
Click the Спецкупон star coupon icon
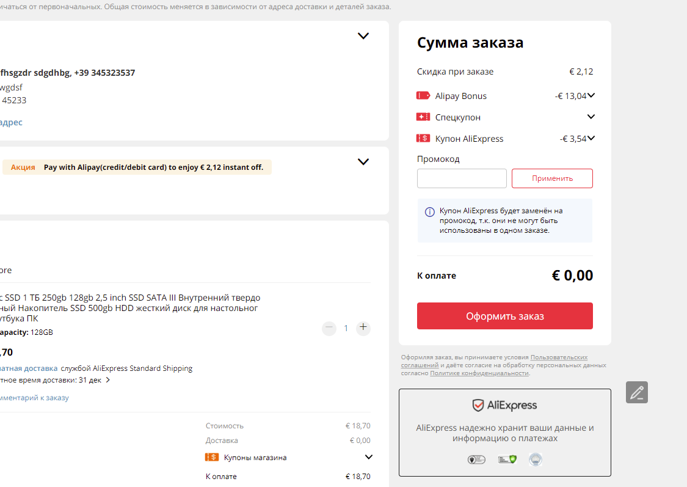click(x=423, y=117)
